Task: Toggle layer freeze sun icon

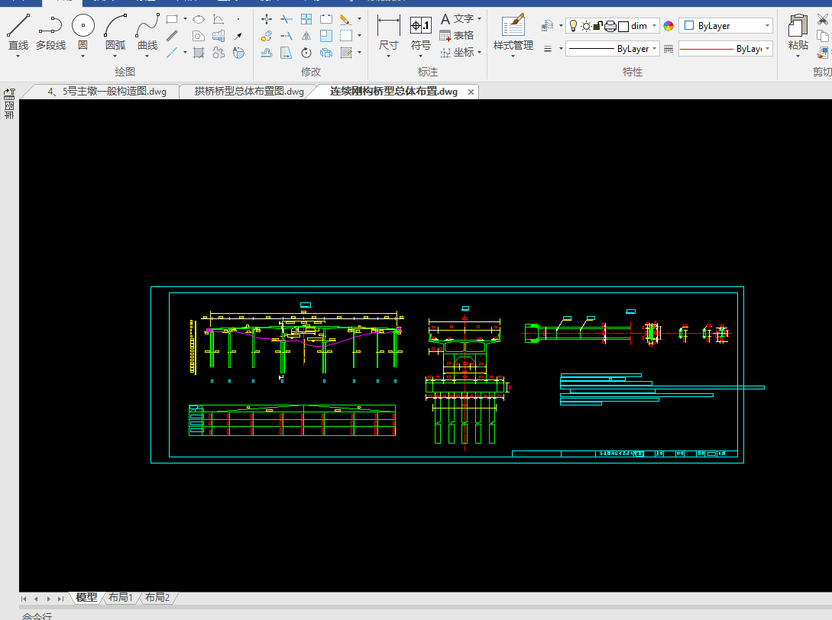Action: (x=586, y=25)
